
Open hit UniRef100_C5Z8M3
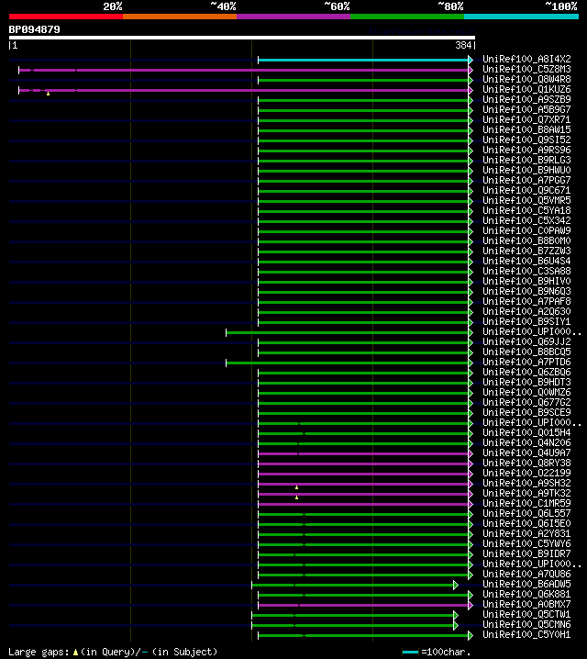click(526, 70)
